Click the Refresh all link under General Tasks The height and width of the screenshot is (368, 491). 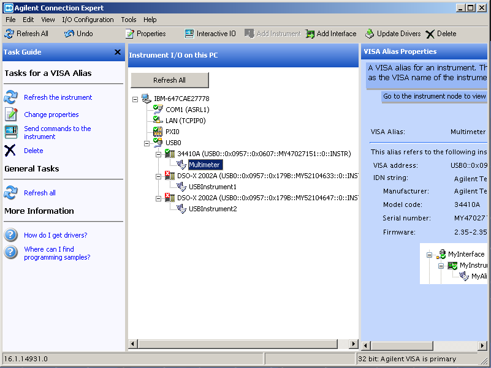tap(40, 193)
